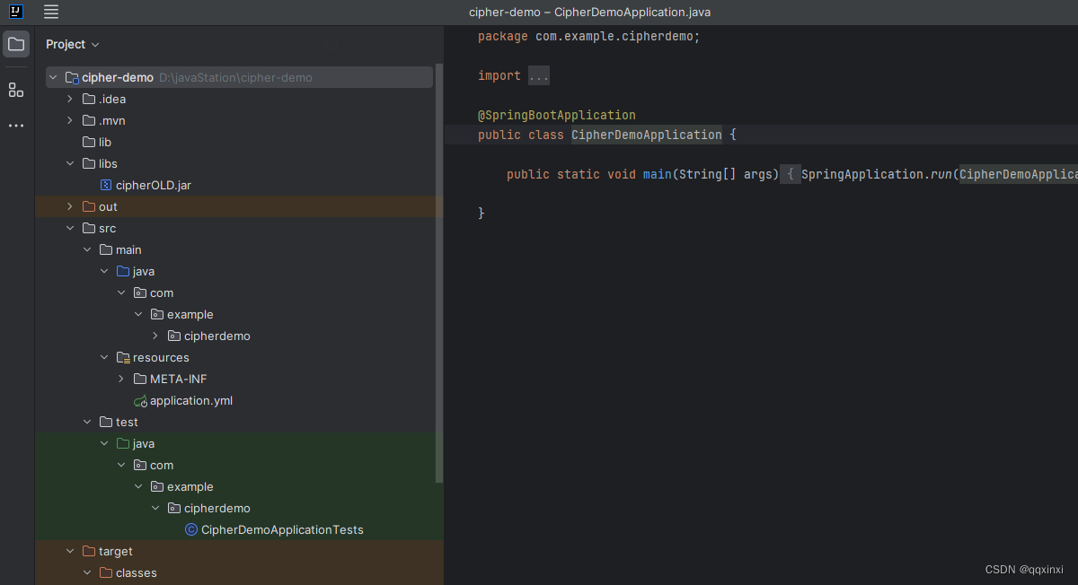This screenshot has height=585, width=1078.
Task: Open the main hamburger menu
Action: click(x=51, y=12)
